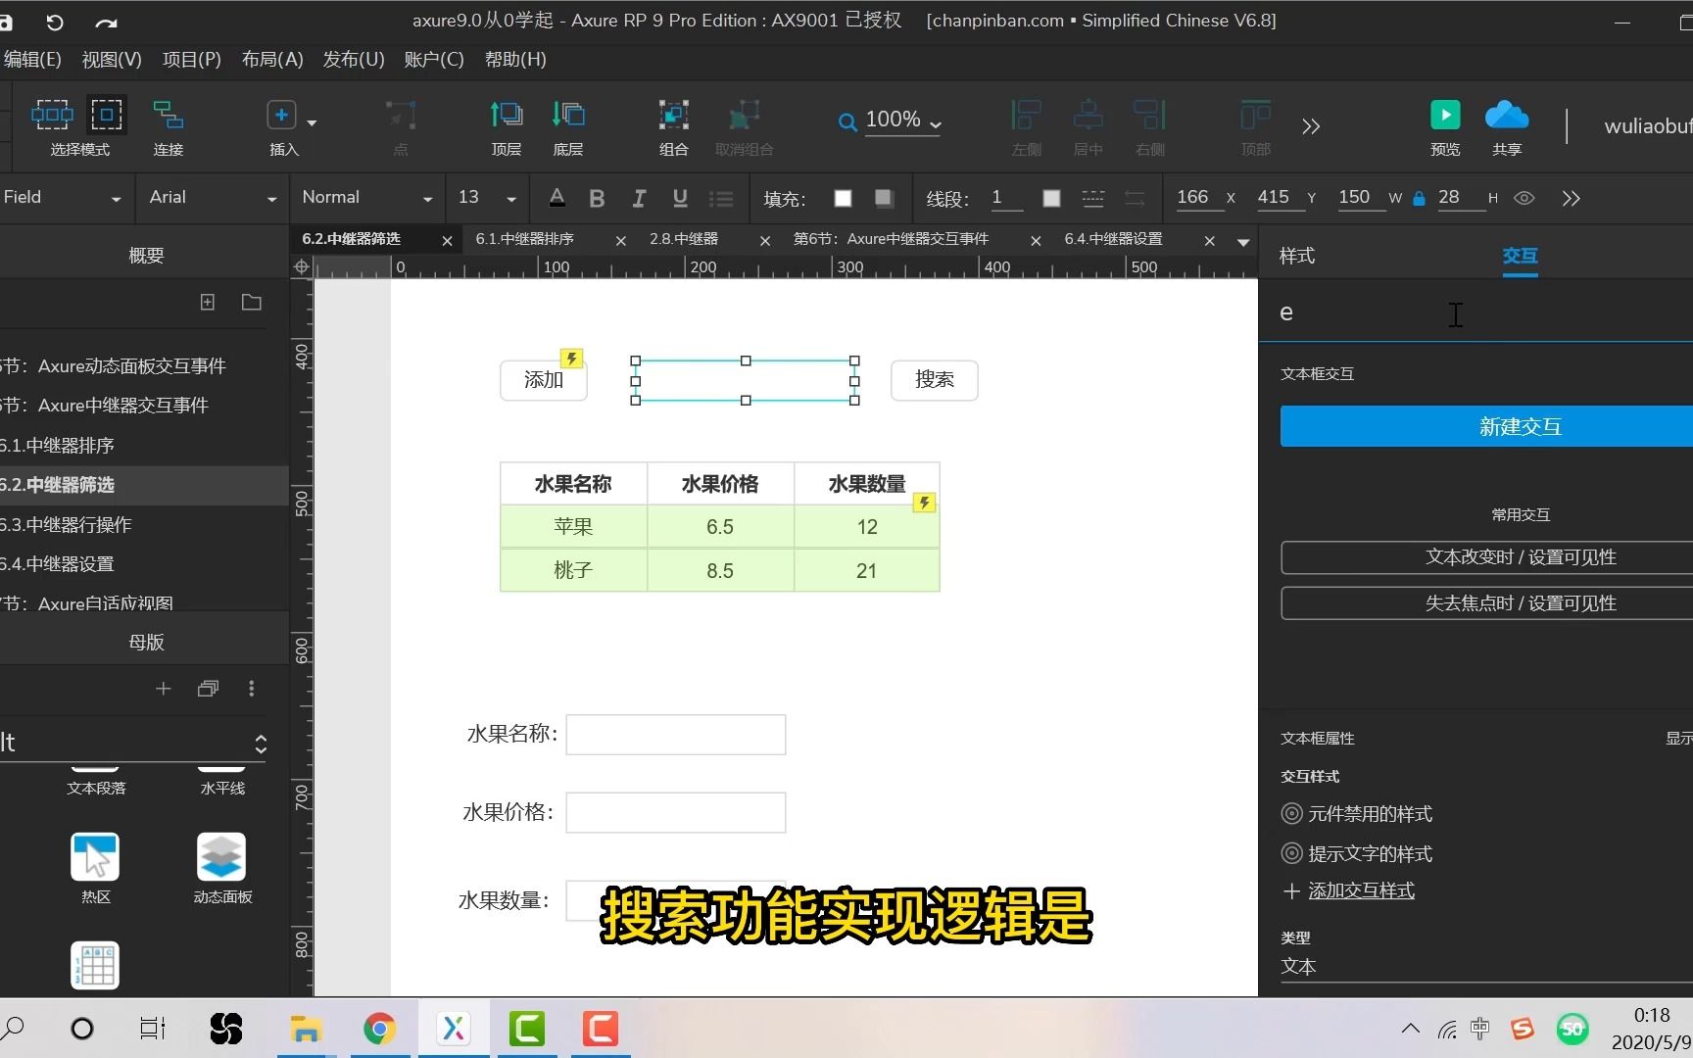Switch to the 6.1.中继器排序 page tab
This screenshot has height=1058, width=1693.
click(x=525, y=239)
